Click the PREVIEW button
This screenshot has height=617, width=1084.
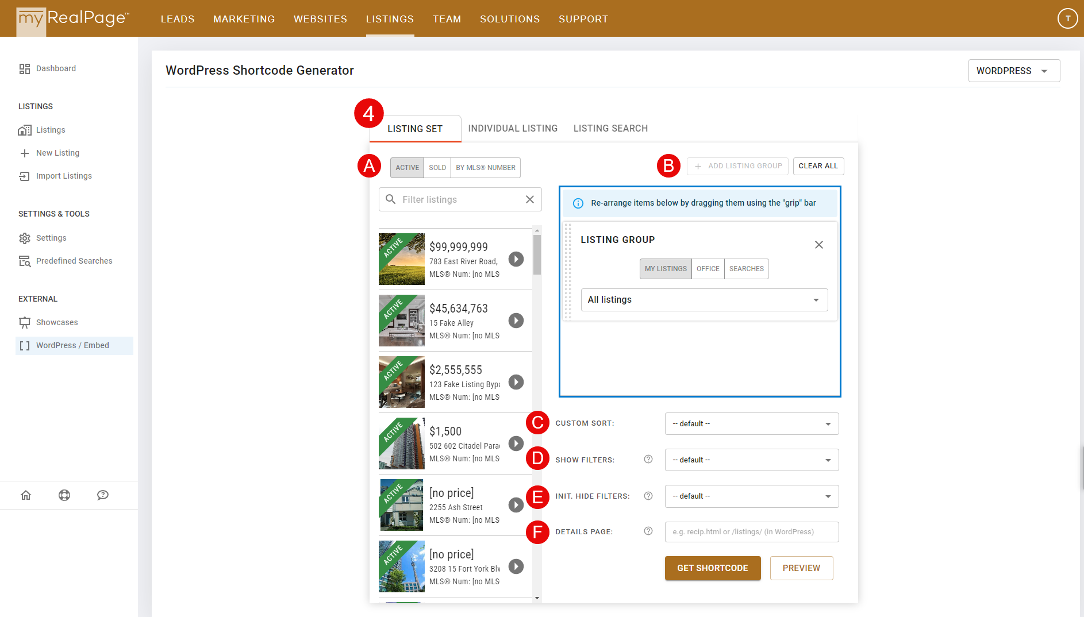801,568
